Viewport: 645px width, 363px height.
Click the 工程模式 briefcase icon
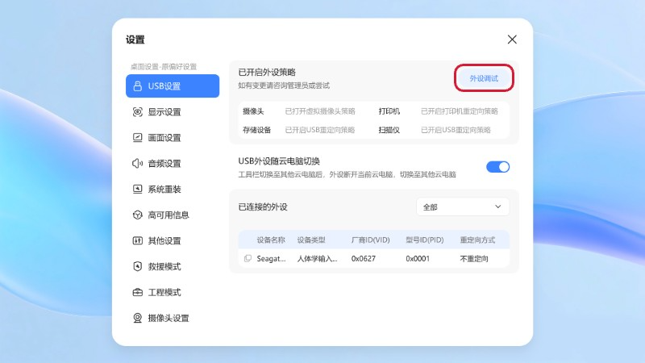click(137, 292)
